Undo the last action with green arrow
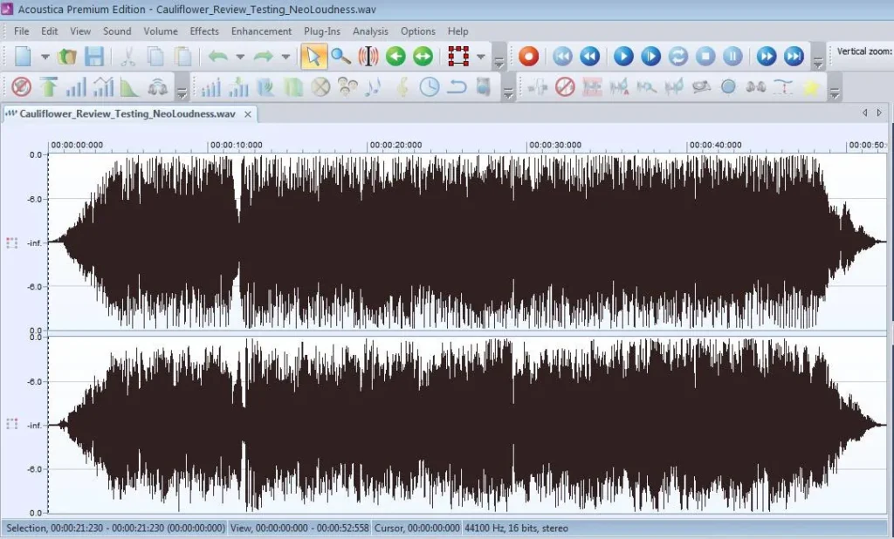 (x=218, y=57)
